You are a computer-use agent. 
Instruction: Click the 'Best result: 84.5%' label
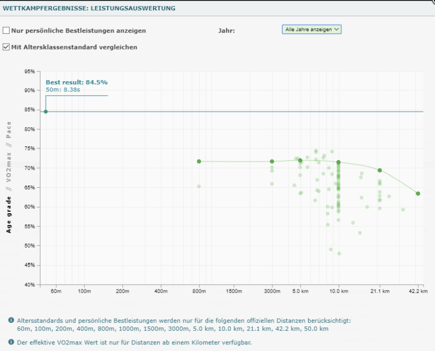(x=77, y=82)
